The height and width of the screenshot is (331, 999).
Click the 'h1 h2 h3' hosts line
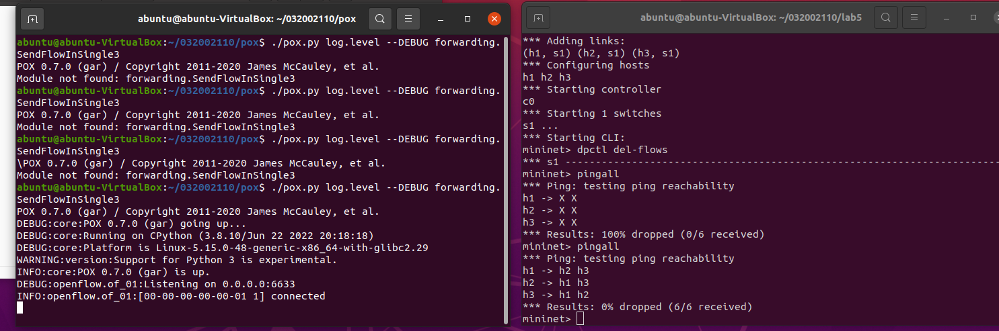tap(547, 78)
